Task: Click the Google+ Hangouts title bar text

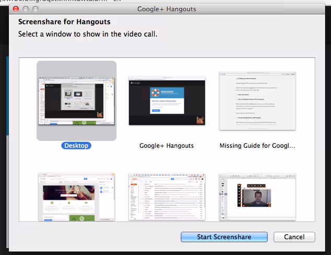Action: 167,9
